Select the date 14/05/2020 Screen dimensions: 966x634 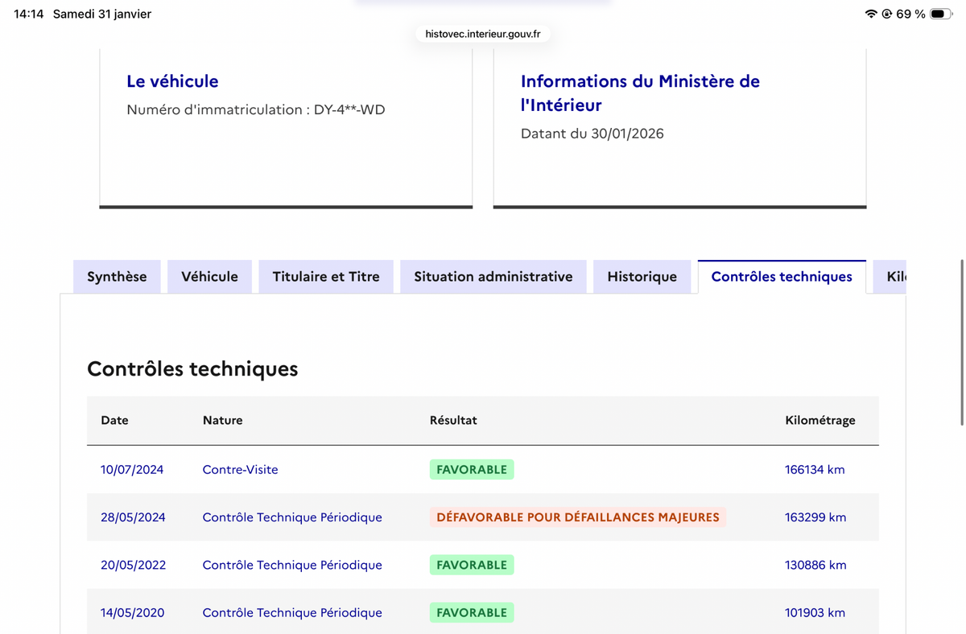tap(132, 613)
